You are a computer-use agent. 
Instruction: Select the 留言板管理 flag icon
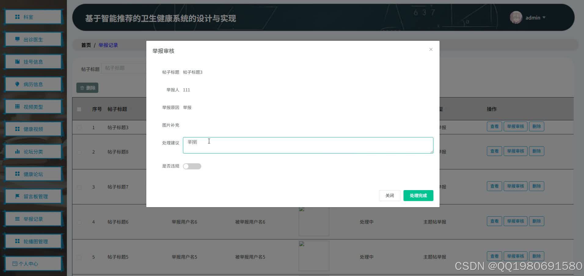coord(17,196)
